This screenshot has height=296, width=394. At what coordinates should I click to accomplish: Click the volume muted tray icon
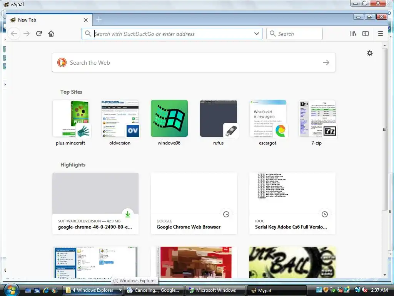point(365,290)
